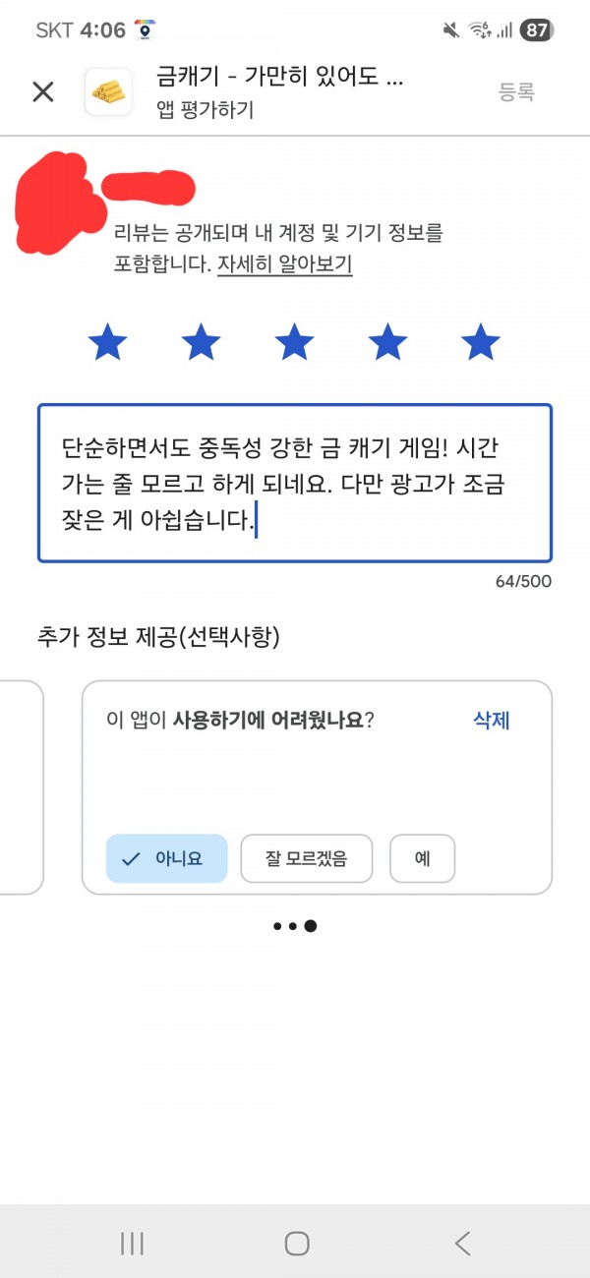
Task: Open Android recent apps view
Action: 132,1244
